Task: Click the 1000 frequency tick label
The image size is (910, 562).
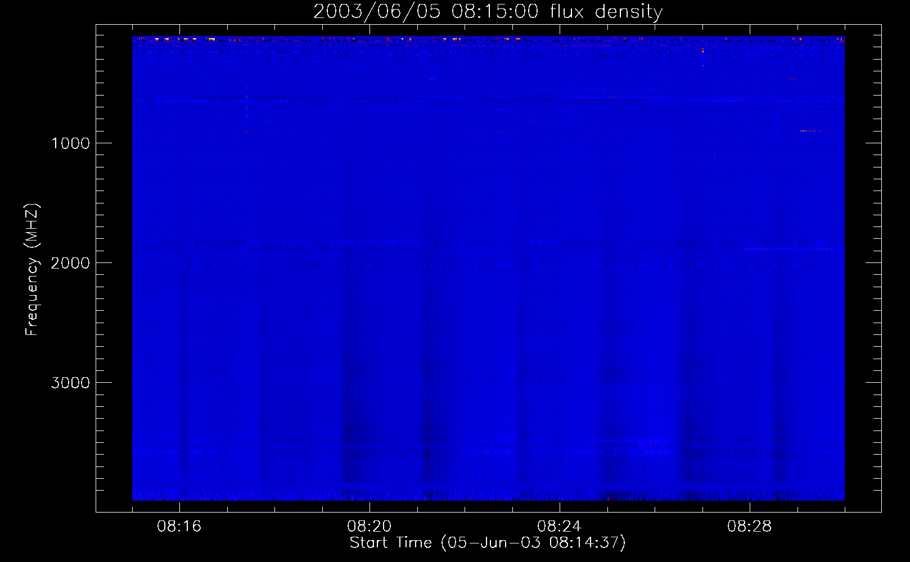Action: (70, 143)
